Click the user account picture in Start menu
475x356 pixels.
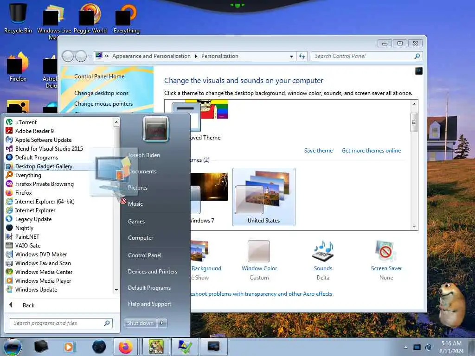pos(156,129)
